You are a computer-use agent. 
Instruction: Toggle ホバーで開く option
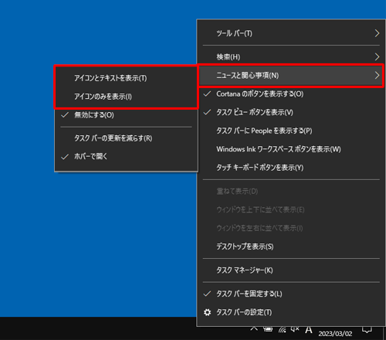pyautogui.click(x=126, y=156)
